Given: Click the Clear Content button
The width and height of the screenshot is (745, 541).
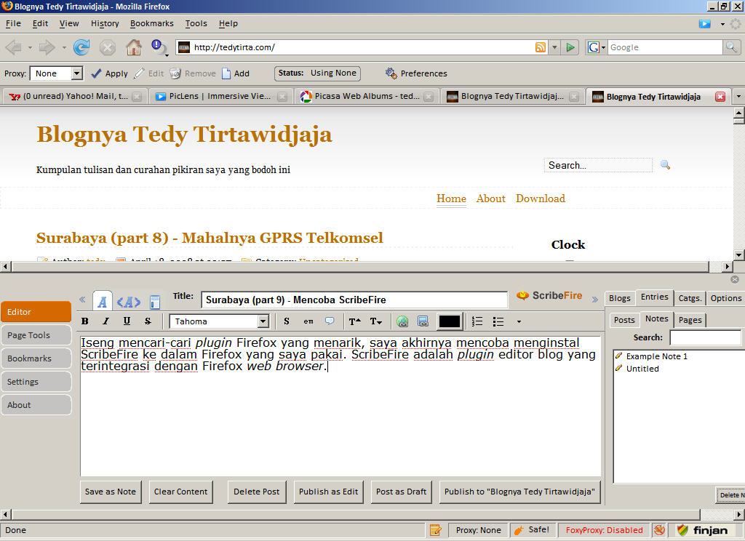Looking at the screenshot, I should click(x=180, y=492).
